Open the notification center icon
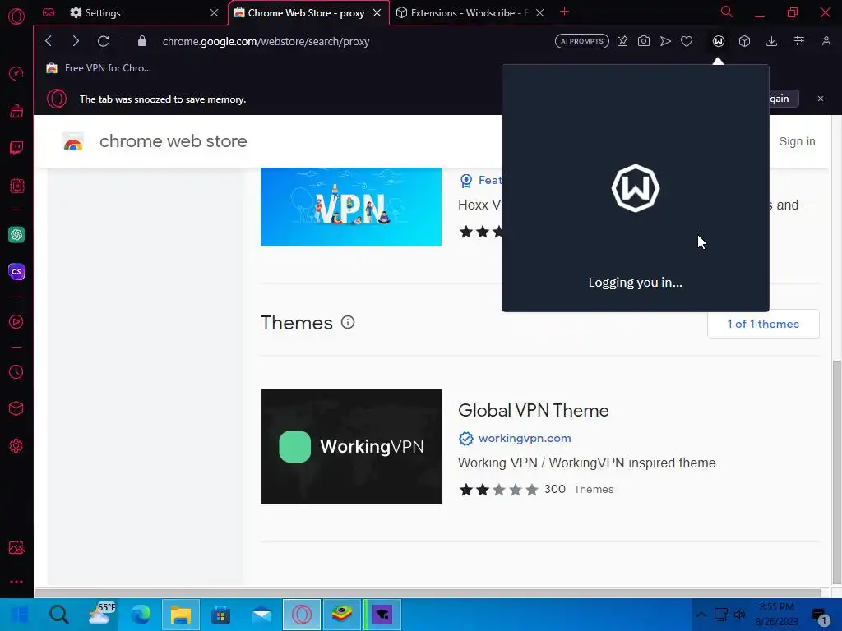The image size is (842, 631). point(820,615)
